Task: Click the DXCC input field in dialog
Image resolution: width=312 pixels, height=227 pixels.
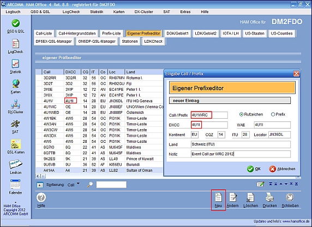Action: [209, 125]
